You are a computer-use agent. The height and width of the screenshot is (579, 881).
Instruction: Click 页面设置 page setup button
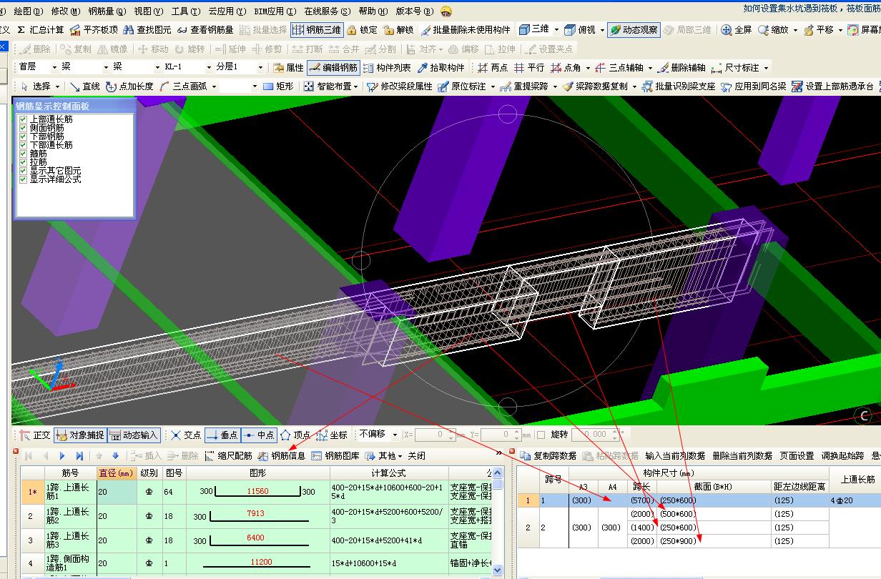tap(796, 455)
